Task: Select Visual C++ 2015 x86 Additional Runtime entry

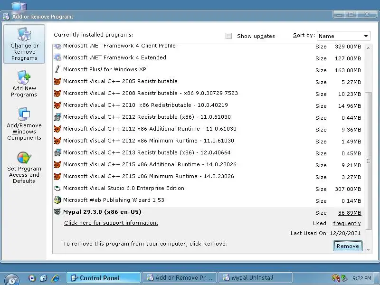Action: point(209,164)
